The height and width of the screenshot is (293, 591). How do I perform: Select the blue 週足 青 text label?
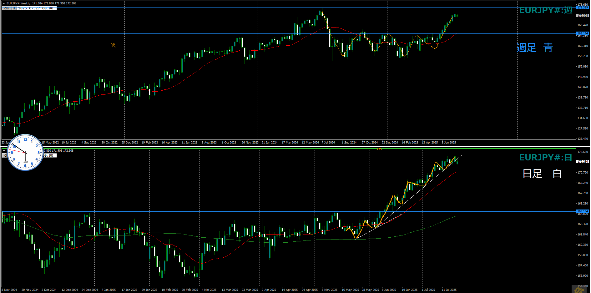[535, 48]
